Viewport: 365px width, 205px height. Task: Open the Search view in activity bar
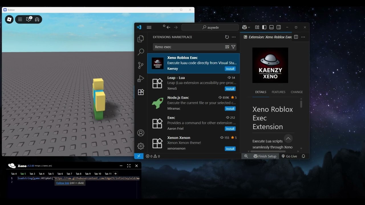(141, 52)
